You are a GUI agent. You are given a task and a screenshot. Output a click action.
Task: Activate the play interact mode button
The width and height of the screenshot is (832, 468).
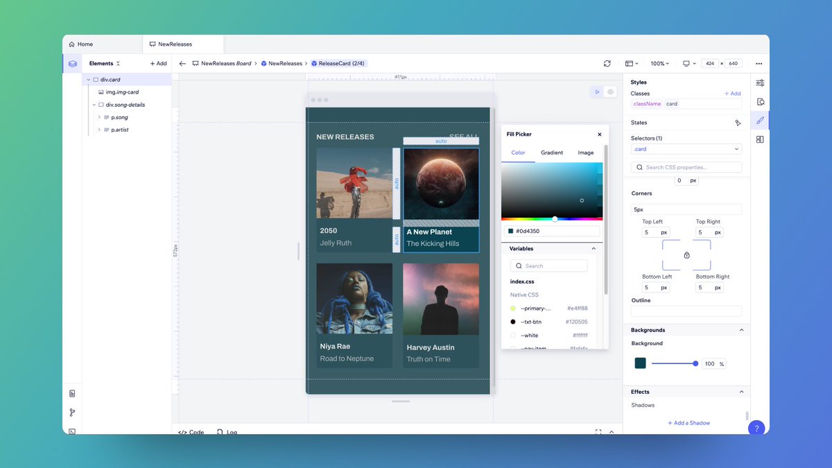(597, 92)
